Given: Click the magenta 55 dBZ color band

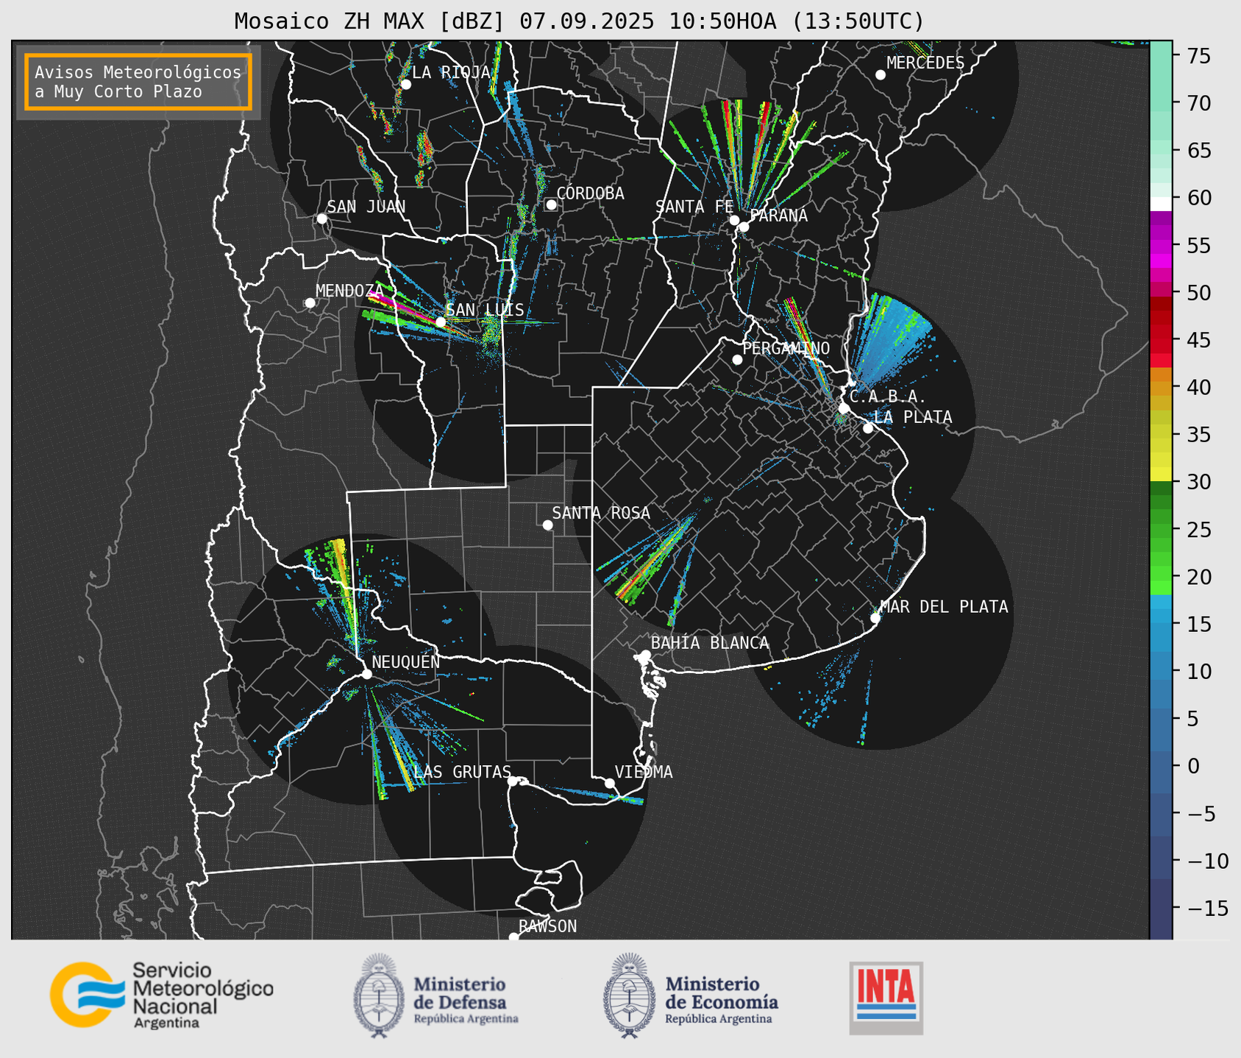Looking at the screenshot, I should [1160, 246].
